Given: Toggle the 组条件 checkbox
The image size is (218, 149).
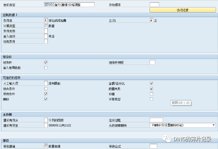Looking at the screenshot, I should (x=46, y=63).
